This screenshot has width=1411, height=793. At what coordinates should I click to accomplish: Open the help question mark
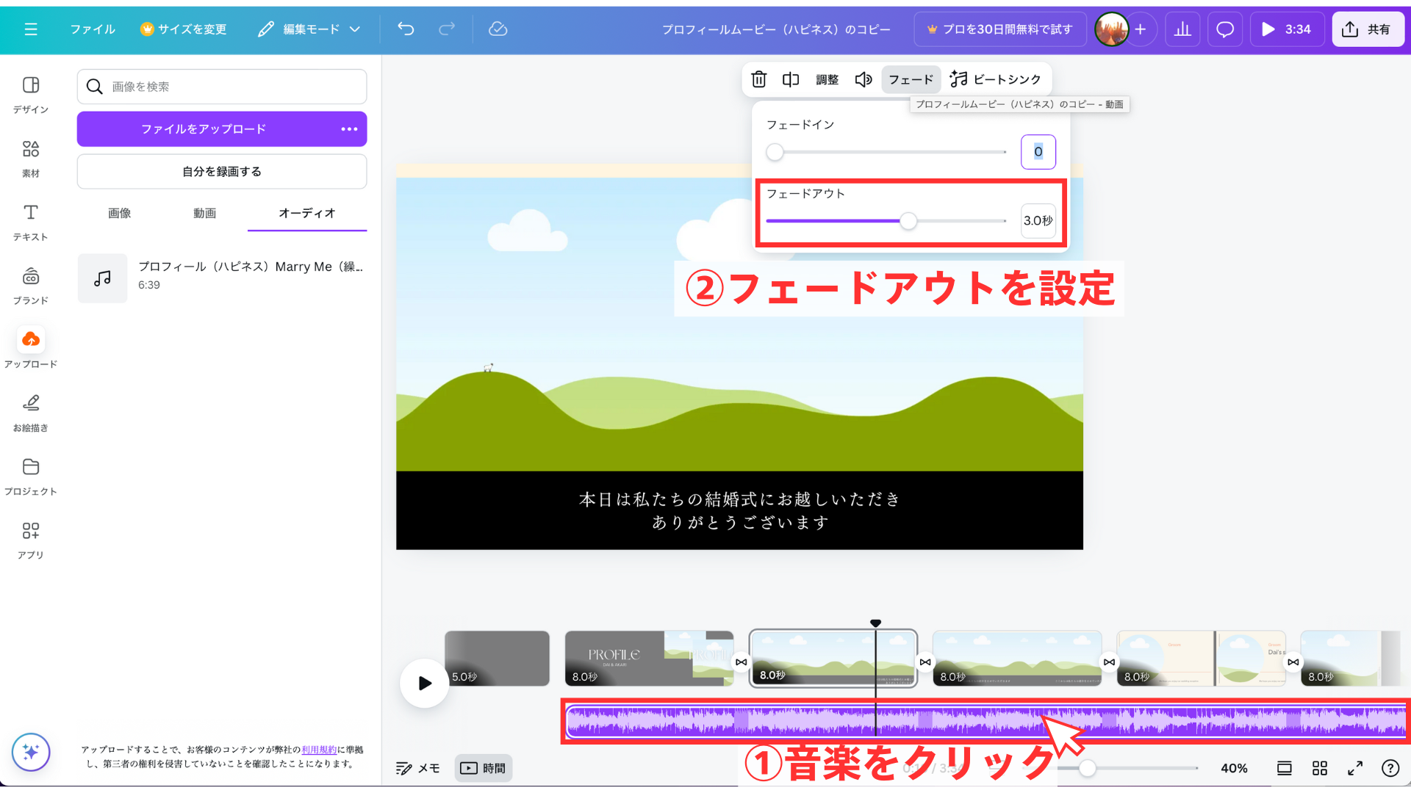pyautogui.click(x=1390, y=768)
